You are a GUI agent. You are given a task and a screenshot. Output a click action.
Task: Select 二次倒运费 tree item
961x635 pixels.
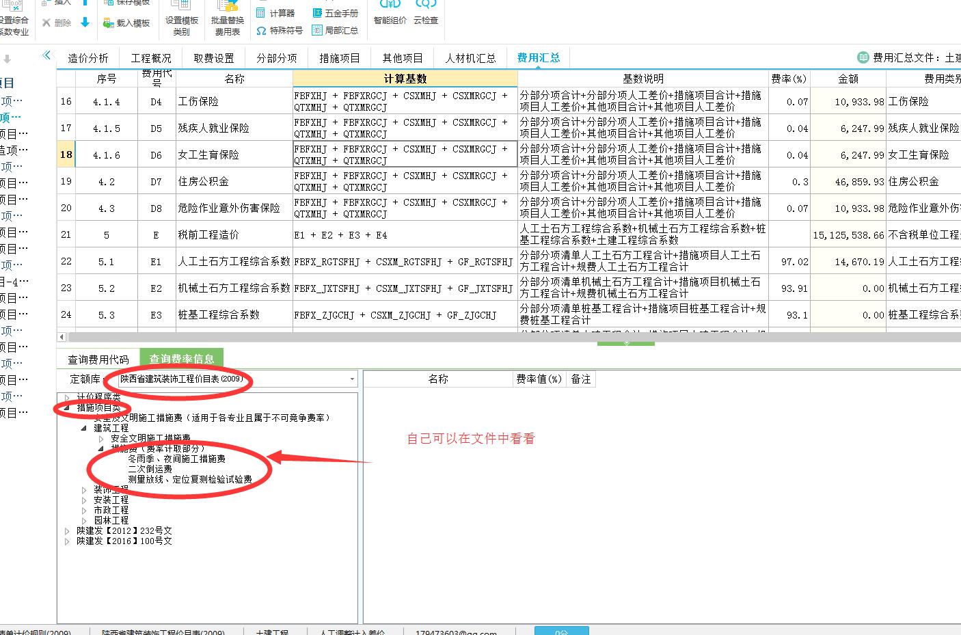[x=150, y=469]
